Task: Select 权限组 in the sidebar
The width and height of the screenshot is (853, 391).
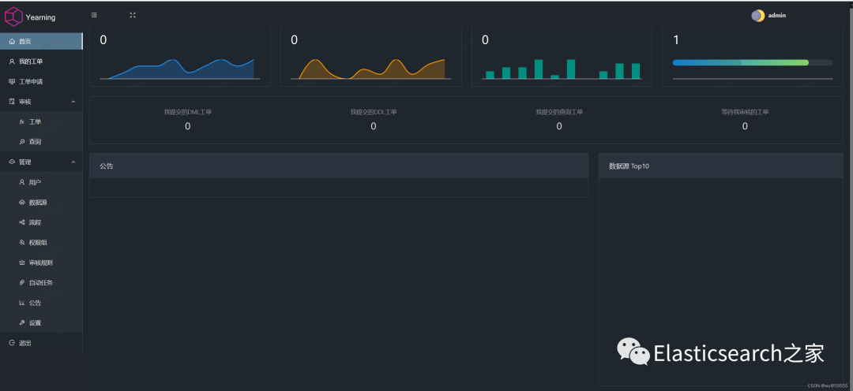Action: point(41,242)
